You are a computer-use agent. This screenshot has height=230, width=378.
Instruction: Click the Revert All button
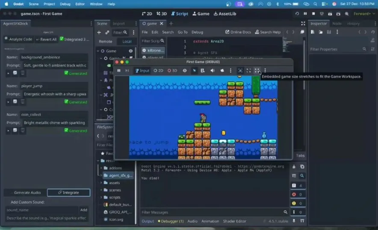click(x=46, y=39)
